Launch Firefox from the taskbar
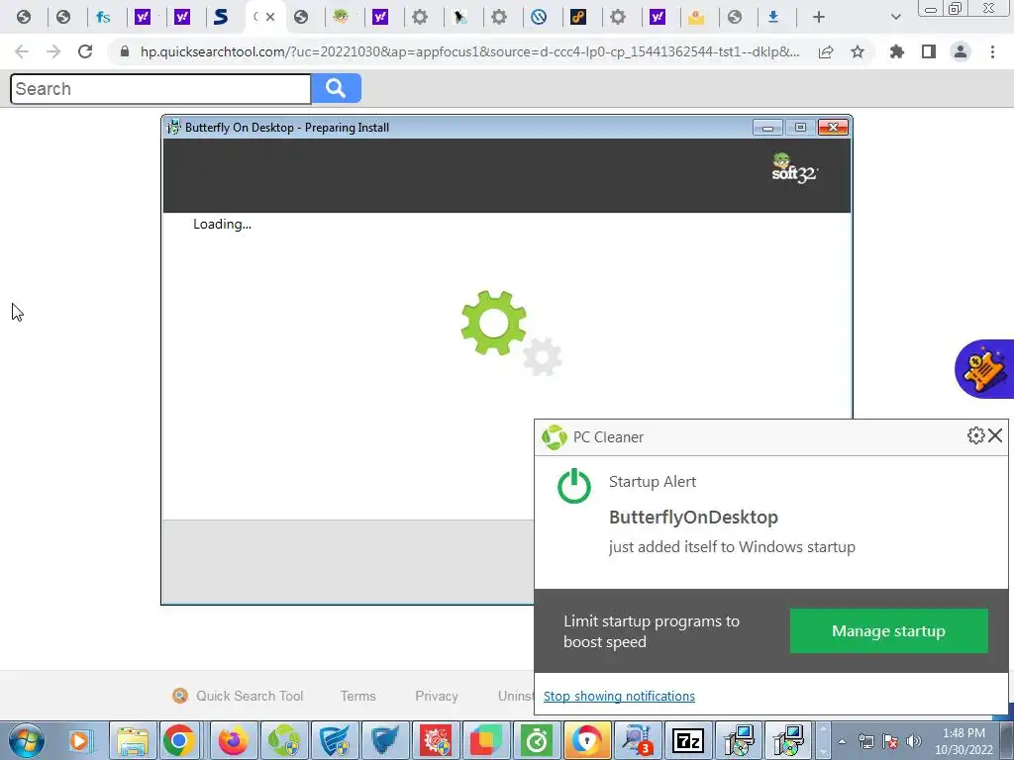Screen dimensions: 1014x760 tap(233, 740)
